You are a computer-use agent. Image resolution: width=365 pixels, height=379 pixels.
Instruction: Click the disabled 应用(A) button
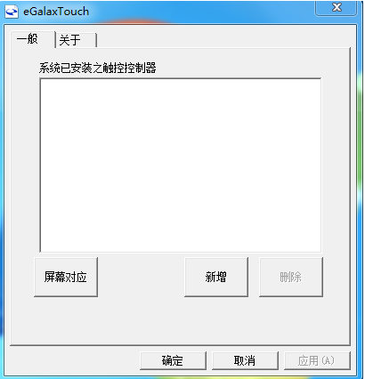[x=317, y=360]
